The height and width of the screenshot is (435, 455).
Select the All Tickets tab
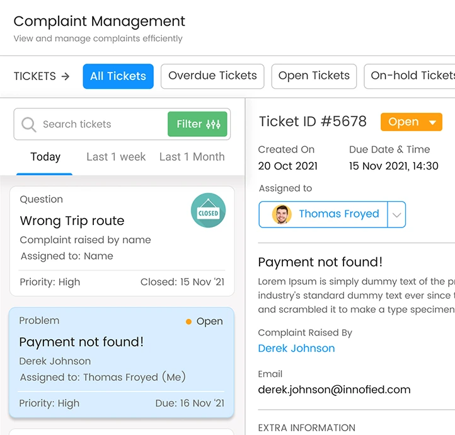coord(118,76)
